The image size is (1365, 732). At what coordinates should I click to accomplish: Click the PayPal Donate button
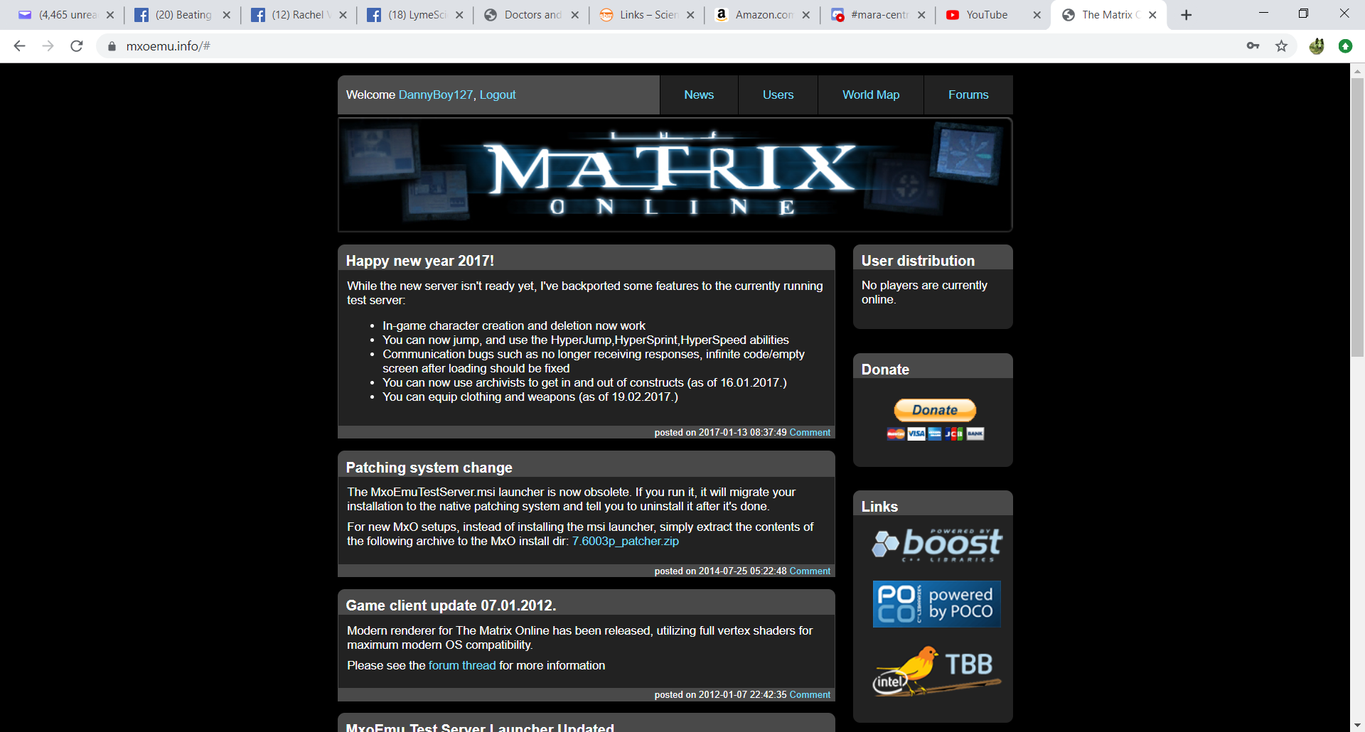(x=934, y=410)
